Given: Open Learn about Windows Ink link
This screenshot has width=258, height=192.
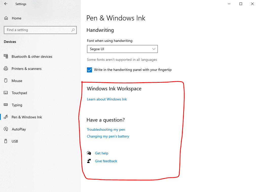Looking at the screenshot, I should tap(107, 99).
